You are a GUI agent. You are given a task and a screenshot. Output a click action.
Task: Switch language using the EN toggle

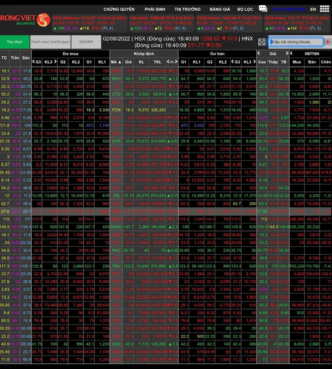pyautogui.click(x=313, y=9)
